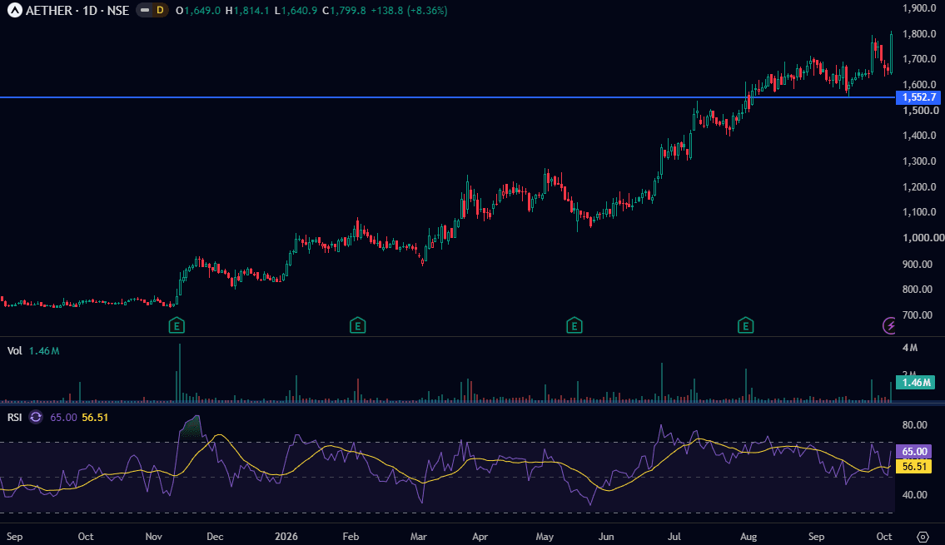The width and height of the screenshot is (945, 545).
Task: Click the Dec label on time axis
Action: click(x=215, y=537)
